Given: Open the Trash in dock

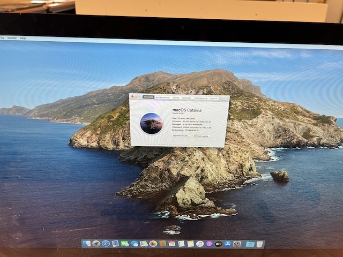Looking at the screenshot, I should click(x=260, y=244).
